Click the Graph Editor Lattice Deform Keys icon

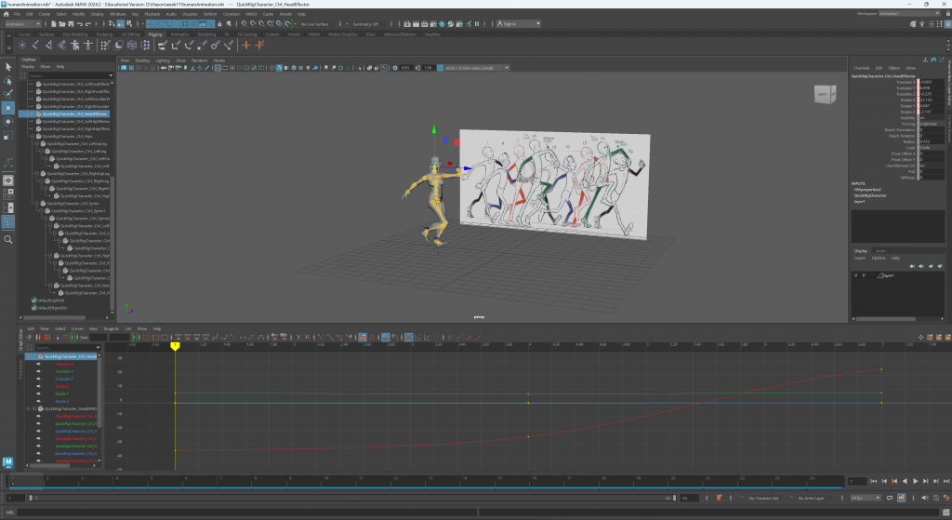(46, 337)
